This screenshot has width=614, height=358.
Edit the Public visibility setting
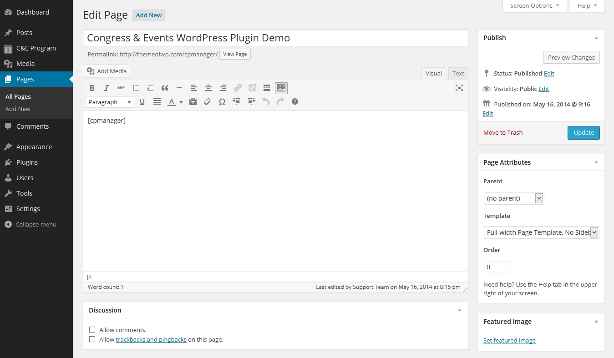(x=544, y=89)
